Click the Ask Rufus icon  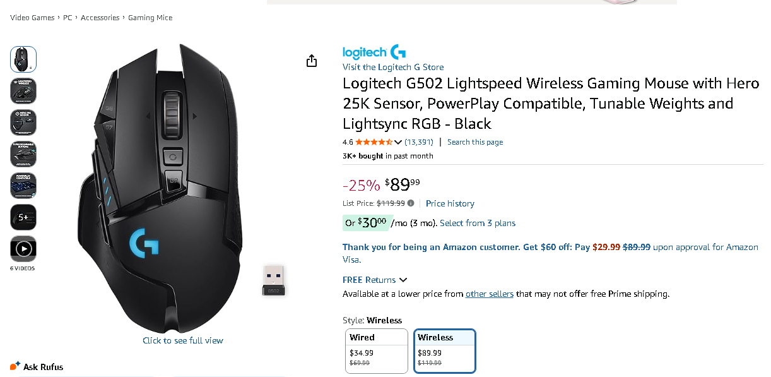(x=15, y=366)
